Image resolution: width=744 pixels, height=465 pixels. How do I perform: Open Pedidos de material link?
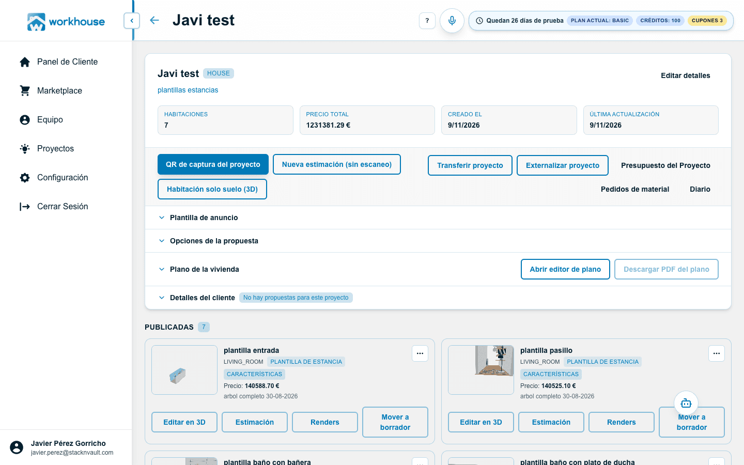tap(635, 189)
